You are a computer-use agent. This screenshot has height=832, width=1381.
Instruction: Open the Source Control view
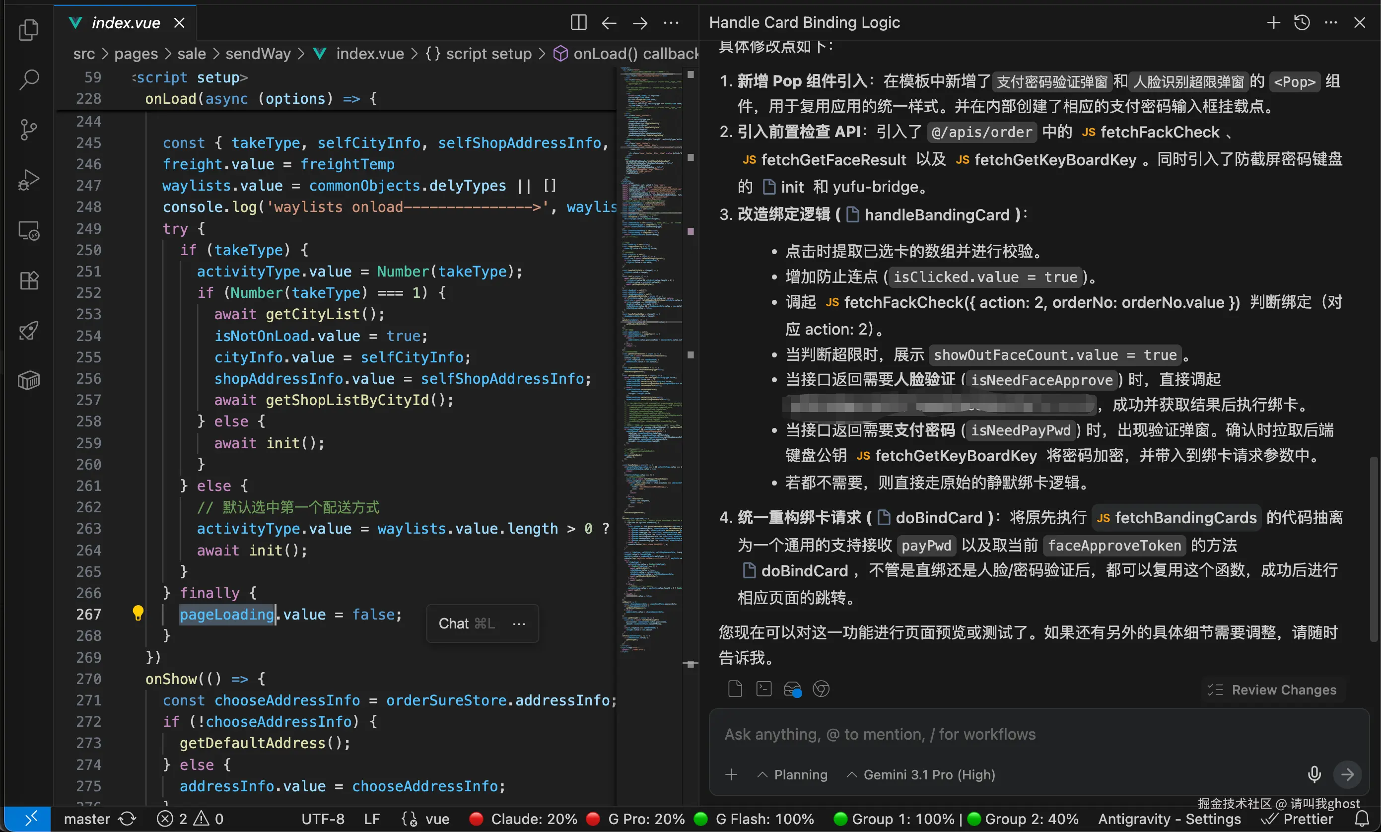click(29, 129)
